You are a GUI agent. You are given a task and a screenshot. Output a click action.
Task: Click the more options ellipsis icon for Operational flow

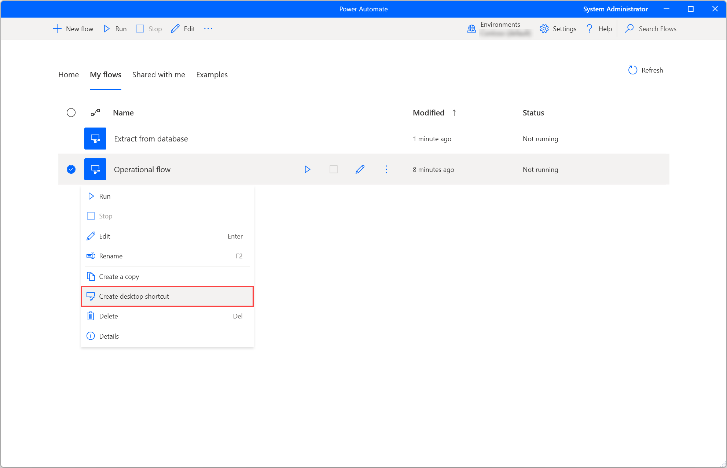coord(386,169)
